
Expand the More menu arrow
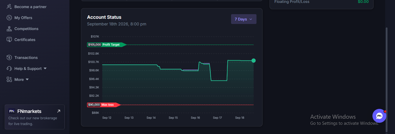pyautogui.click(x=27, y=79)
